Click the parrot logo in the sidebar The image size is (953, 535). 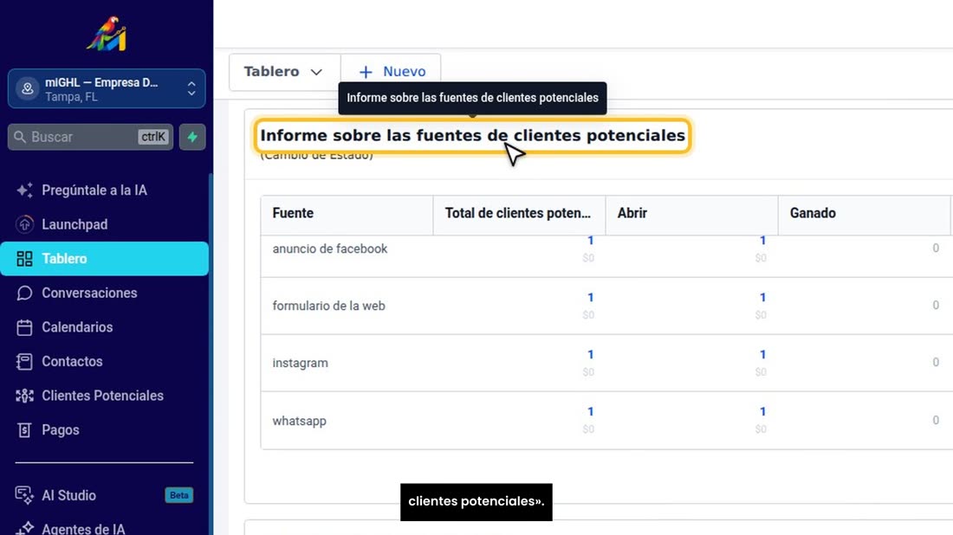[x=107, y=34]
